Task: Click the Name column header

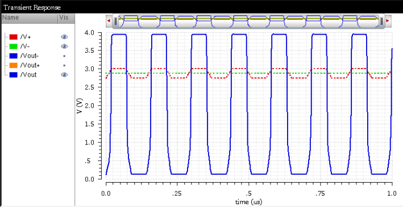Action: (30, 19)
